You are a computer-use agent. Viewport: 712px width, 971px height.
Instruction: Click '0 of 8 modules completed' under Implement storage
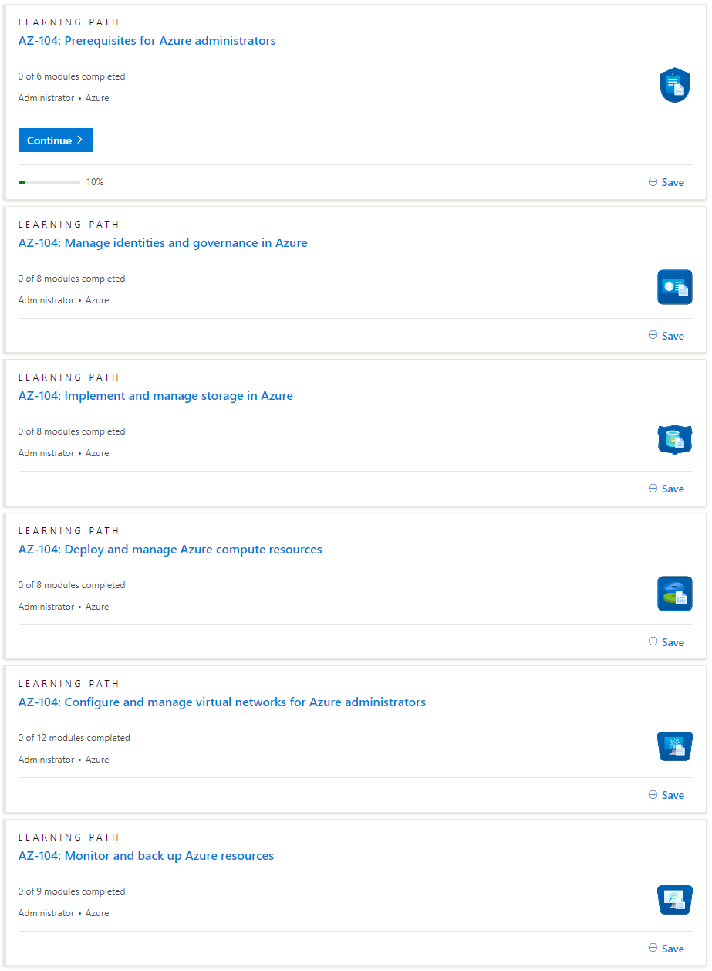(72, 431)
